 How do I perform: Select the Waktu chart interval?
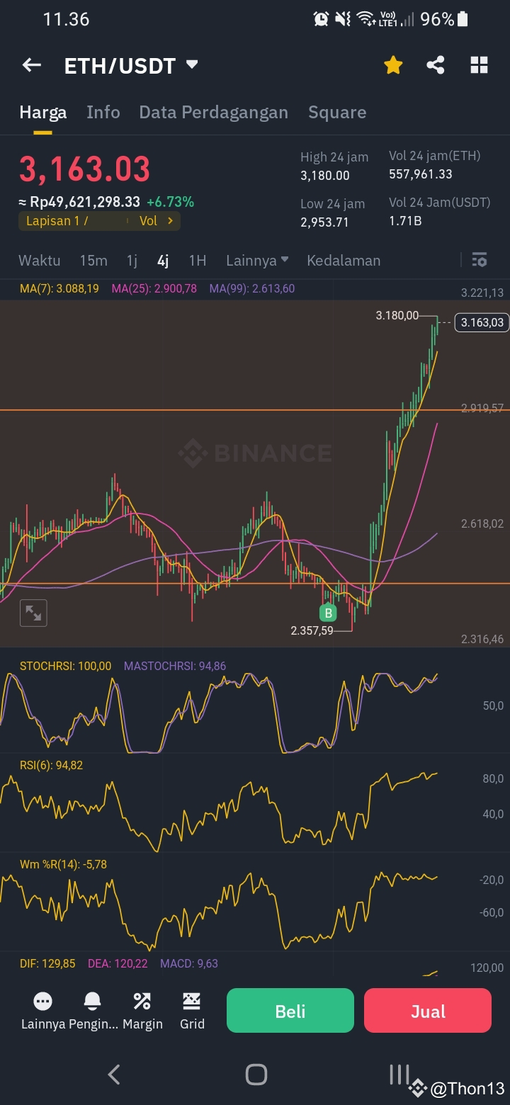[39, 260]
